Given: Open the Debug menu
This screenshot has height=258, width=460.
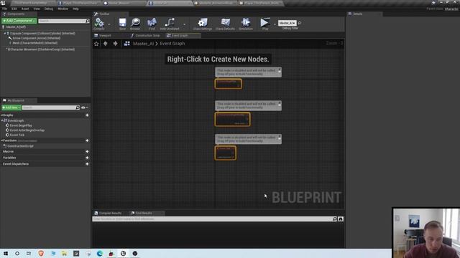Looking at the screenshot, I should click(49, 9).
